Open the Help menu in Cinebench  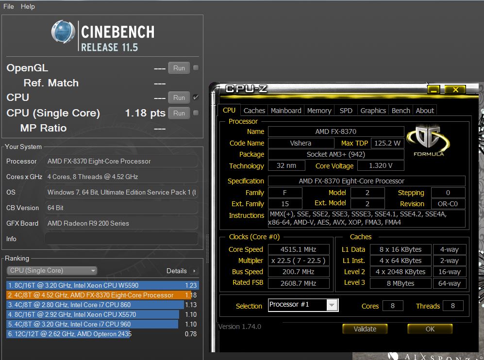(x=28, y=6)
